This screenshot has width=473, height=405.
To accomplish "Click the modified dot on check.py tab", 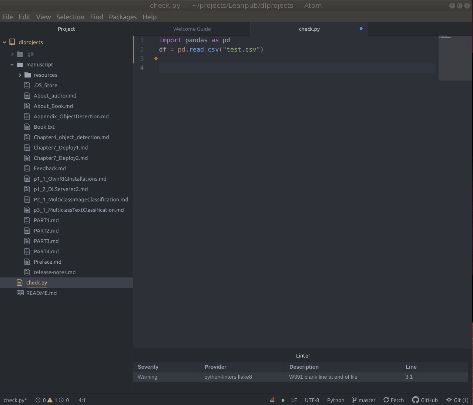I will coord(361,29).
